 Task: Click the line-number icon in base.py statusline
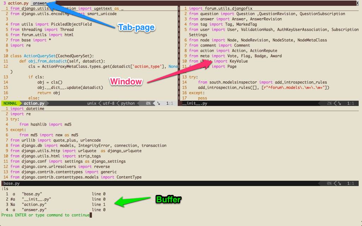click(x=340, y=183)
